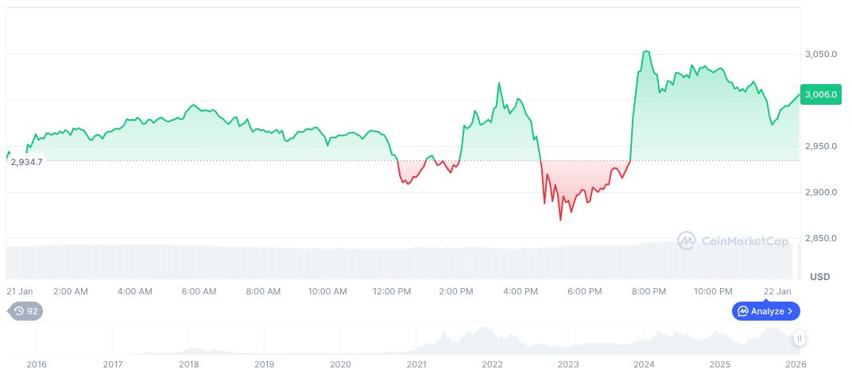The width and height of the screenshot is (852, 373).
Task: Click the USD currency label
Action: (819, 277)
